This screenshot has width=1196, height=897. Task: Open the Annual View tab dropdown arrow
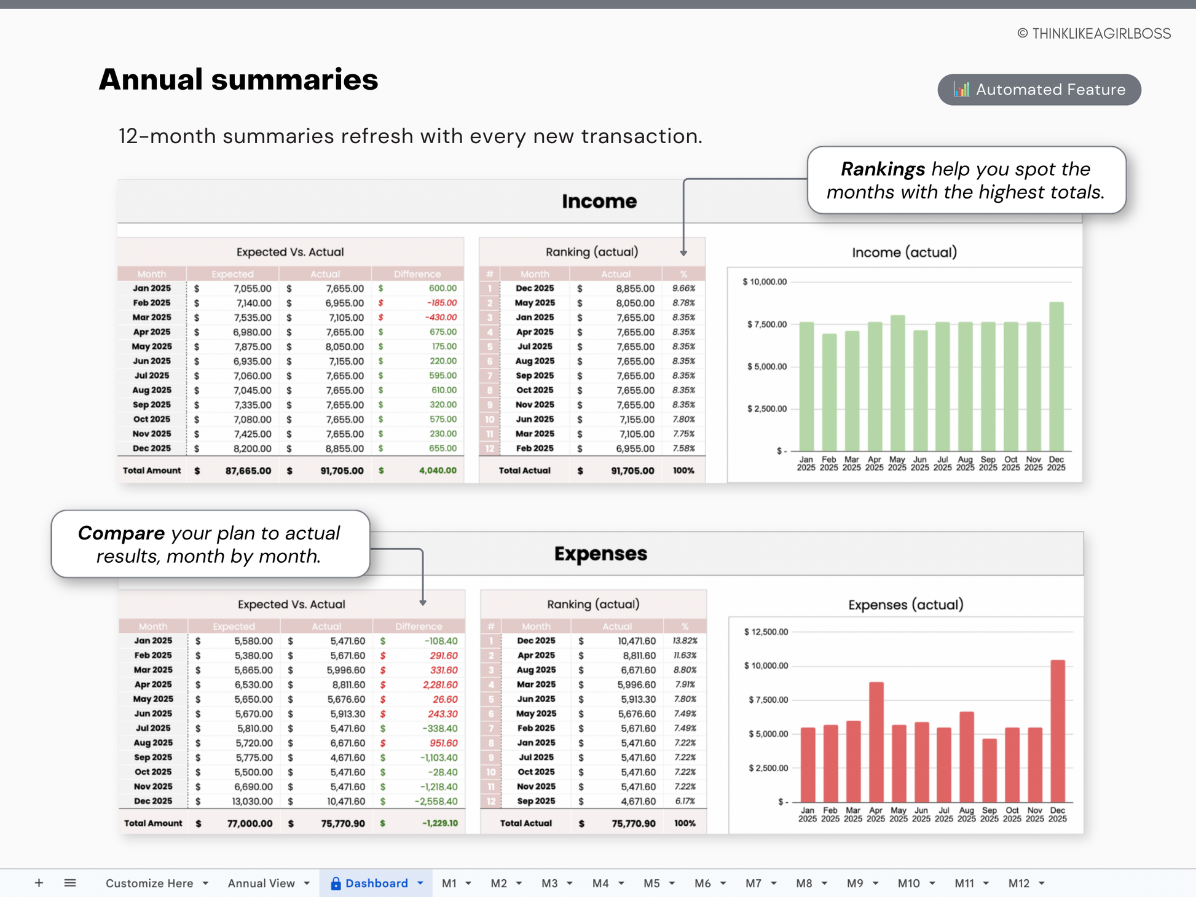tap(307, 883)
